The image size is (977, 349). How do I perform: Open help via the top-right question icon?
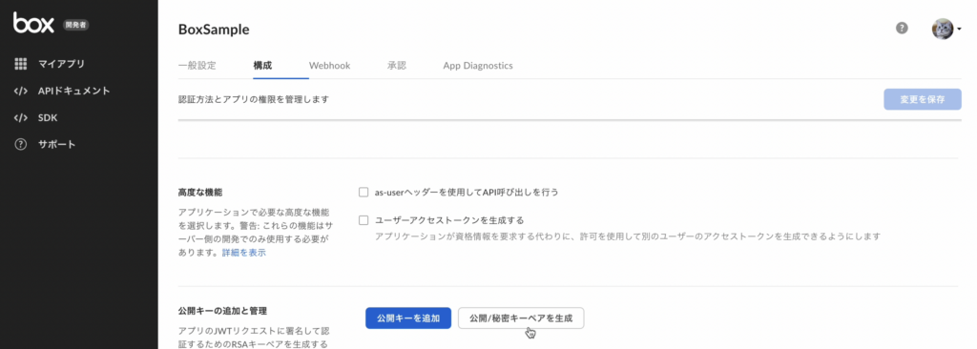click(902, 28)
